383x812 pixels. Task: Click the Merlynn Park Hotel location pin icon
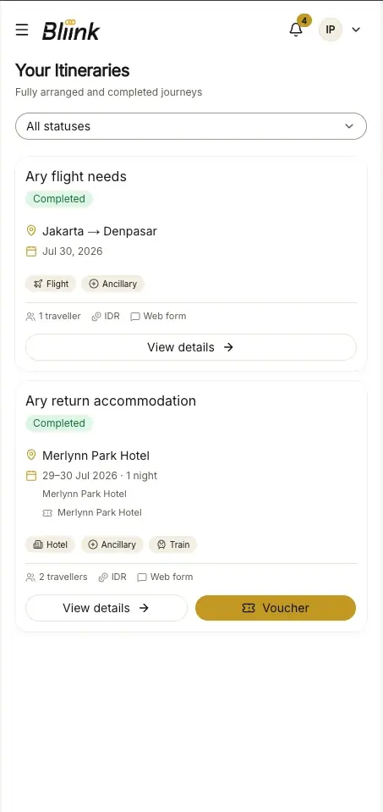tap(31, 456)
